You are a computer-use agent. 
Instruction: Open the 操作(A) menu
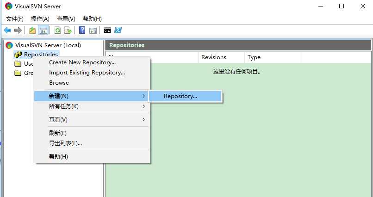pos(40,19)
